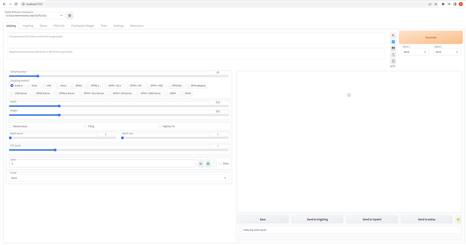466x245 pixels.
Task: Switch to the img2img tab
Action: point(28,26)
